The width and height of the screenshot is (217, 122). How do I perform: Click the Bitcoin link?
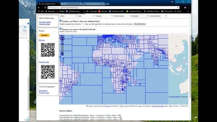tap(42, 40)
